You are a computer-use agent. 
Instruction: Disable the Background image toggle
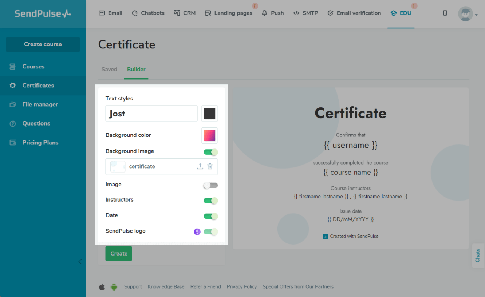click(x=210, y=152)
